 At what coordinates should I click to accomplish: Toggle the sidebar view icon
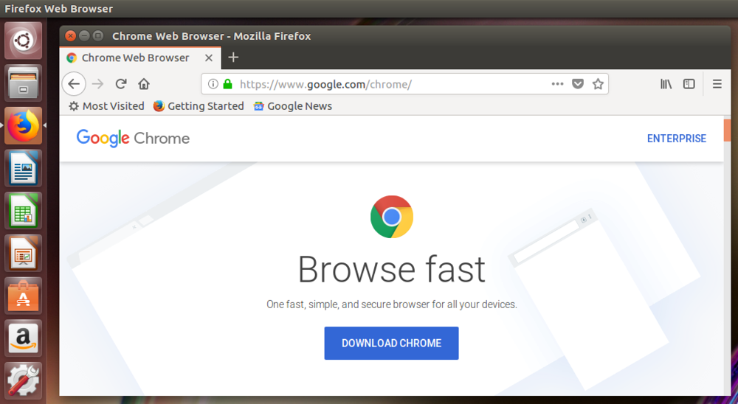(689, 84)
